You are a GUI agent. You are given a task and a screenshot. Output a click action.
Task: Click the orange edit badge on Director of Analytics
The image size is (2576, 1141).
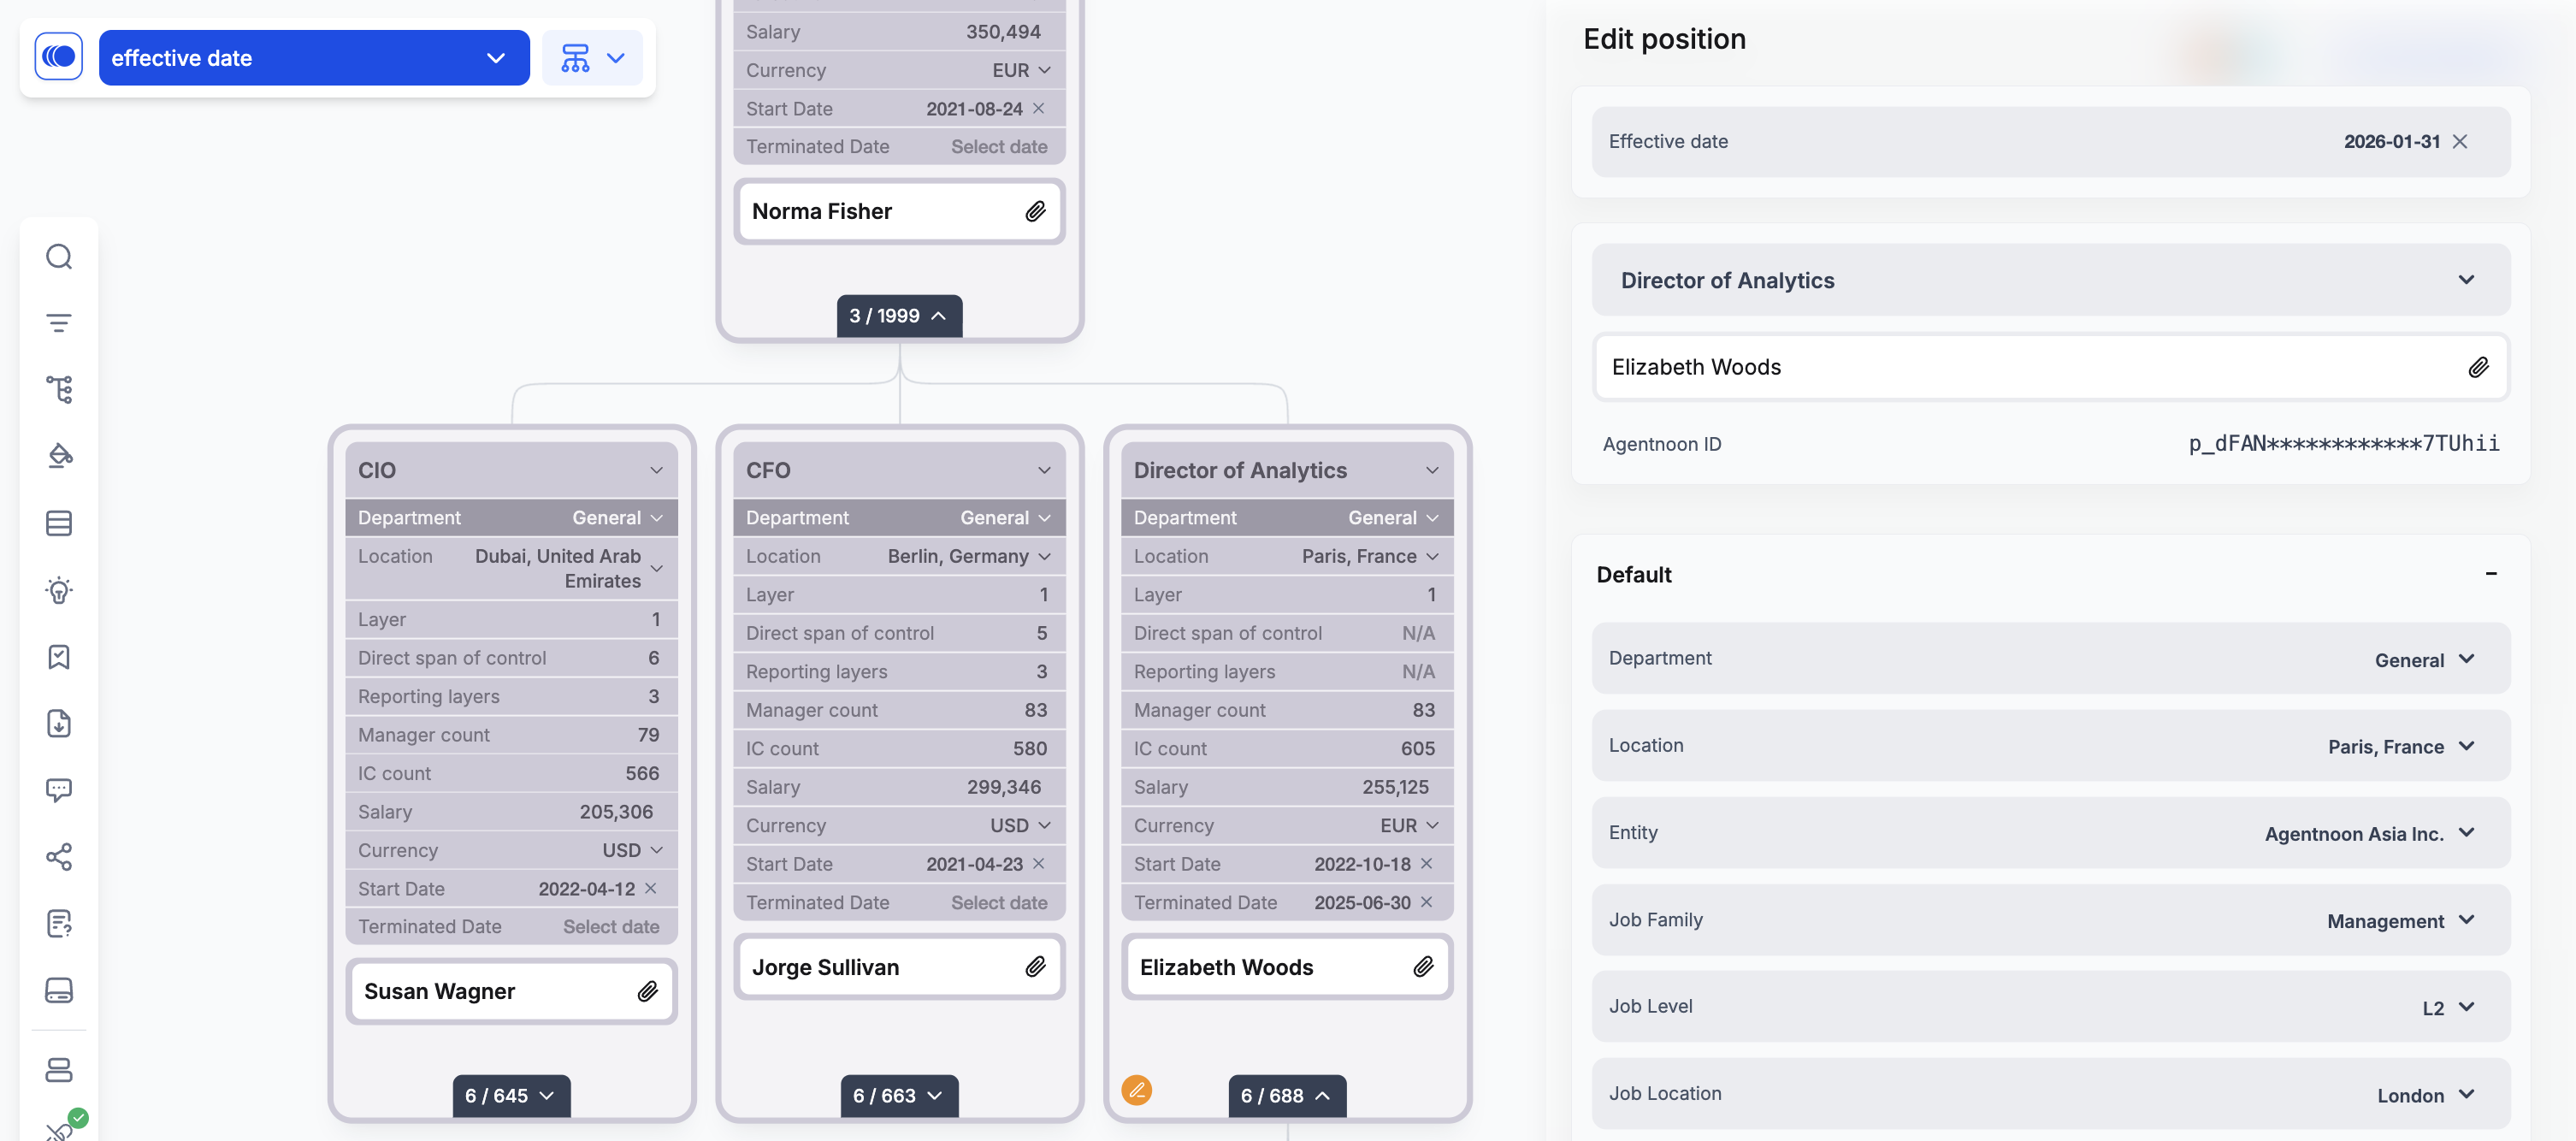pyautogui.click(x=1137, y=1089)
